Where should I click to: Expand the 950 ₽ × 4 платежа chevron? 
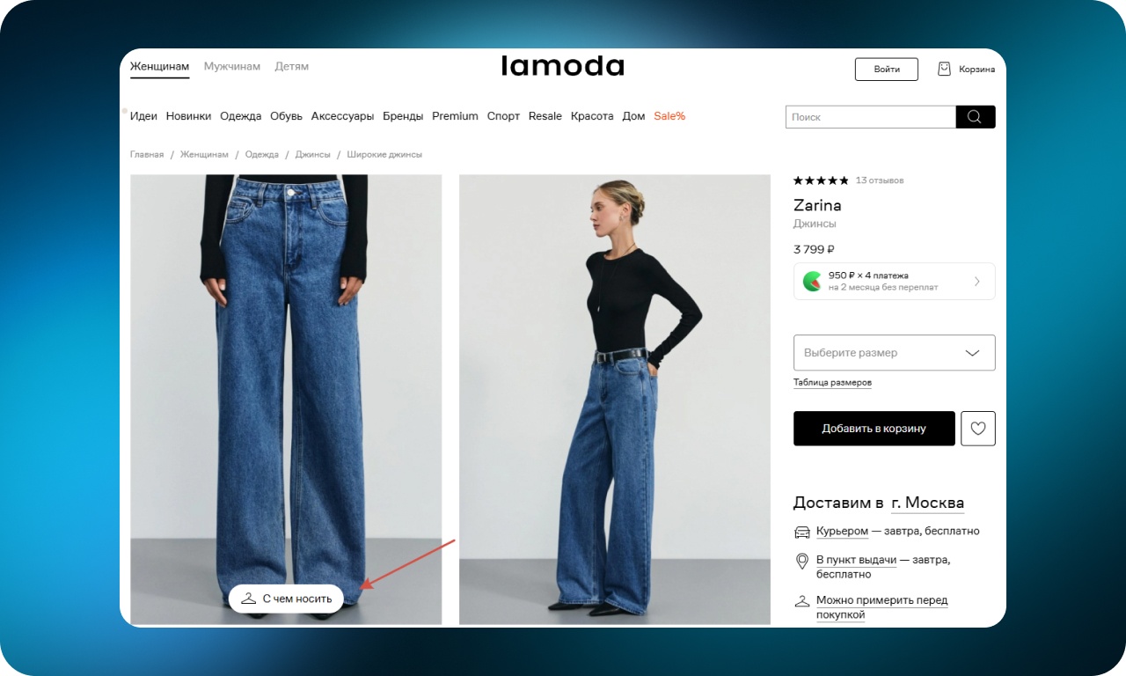click(977, 282)
